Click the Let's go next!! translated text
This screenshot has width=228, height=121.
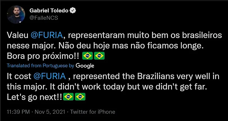[x=34, y=97]
